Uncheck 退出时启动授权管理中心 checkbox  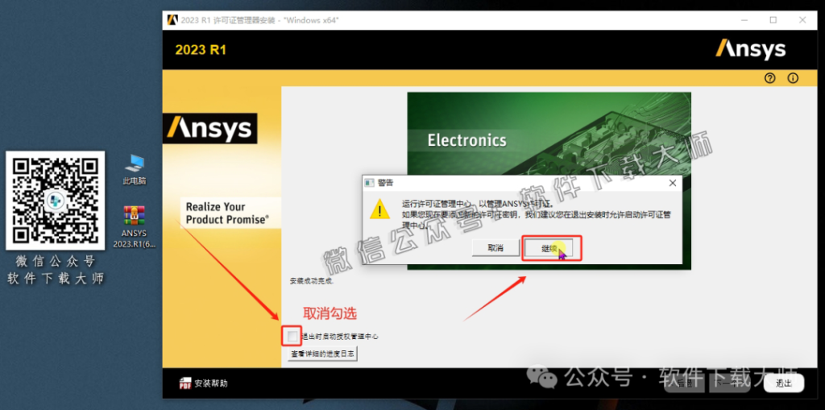coord(292,336)
